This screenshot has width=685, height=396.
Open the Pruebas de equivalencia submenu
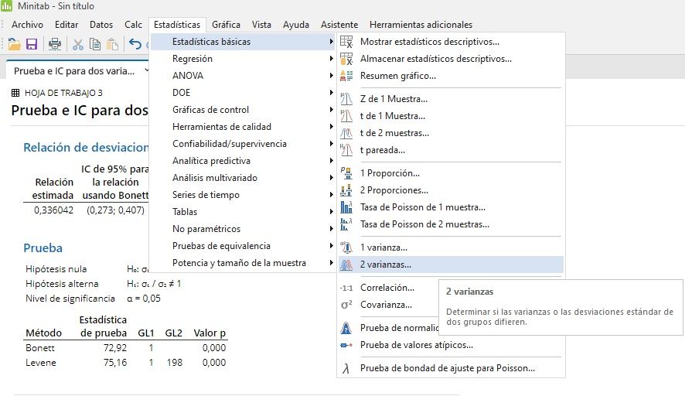tap(242, 246)
